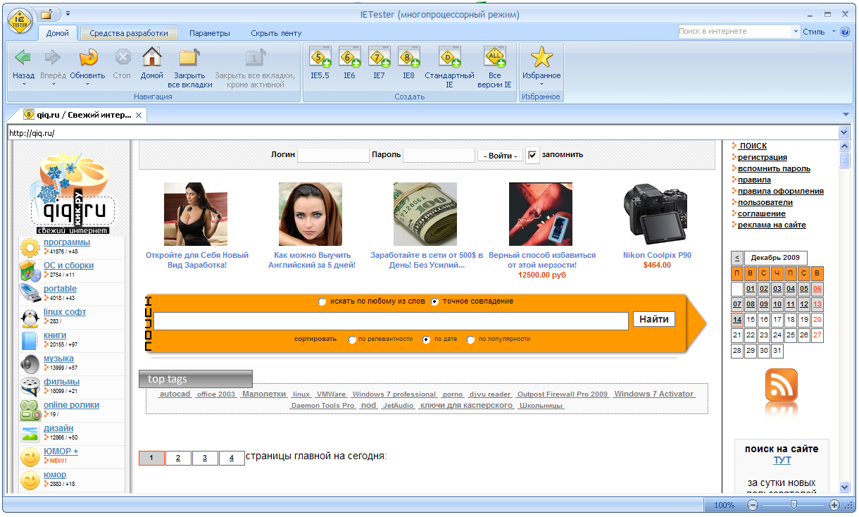Click zoom out minus button in status bar
Image resolution: width=859 pixels, height=517 pixels.
753,505
